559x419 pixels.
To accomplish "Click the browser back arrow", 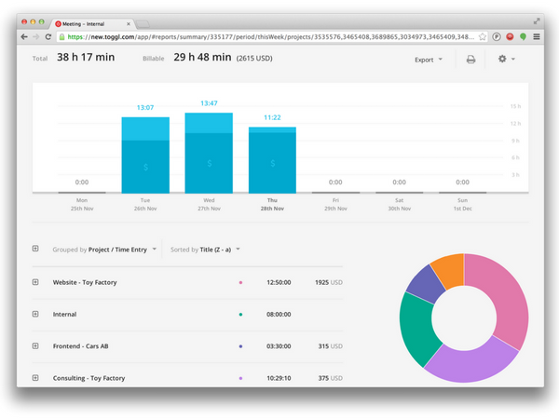I will click(24, 36).
